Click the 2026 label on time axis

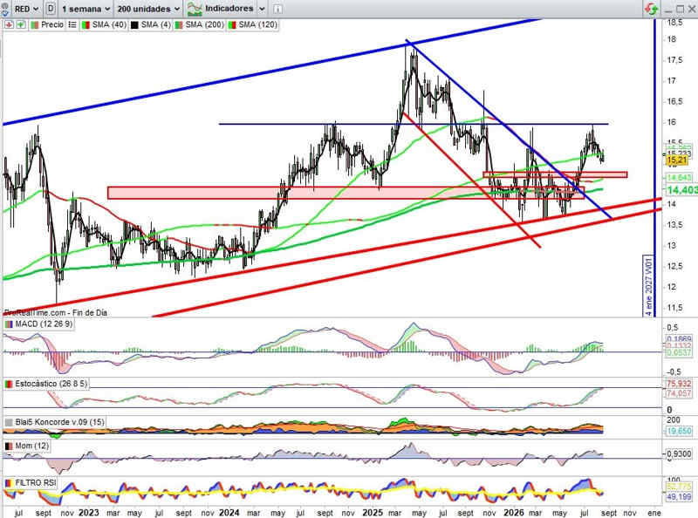(513, 513)
